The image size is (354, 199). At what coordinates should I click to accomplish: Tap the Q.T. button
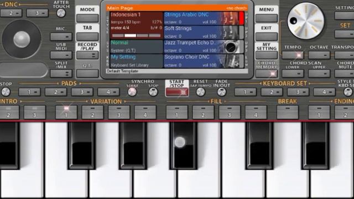click(x=87, y=74)
